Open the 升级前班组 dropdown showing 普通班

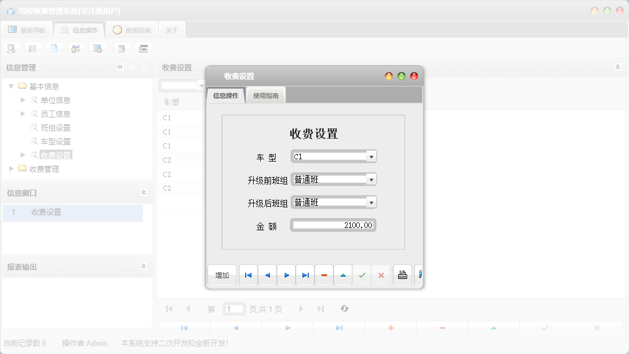pos(372,179)
